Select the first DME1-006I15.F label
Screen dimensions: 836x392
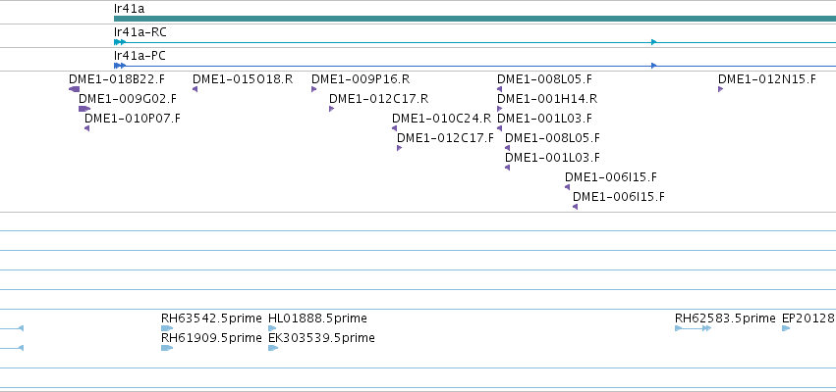[611, 177]
